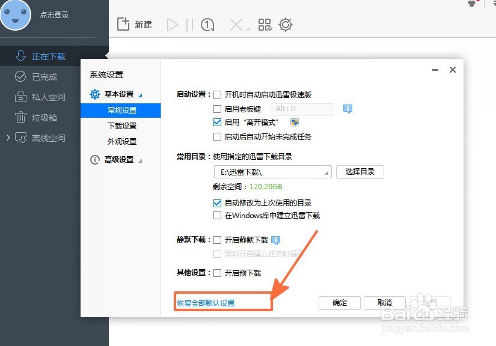The height and width of the screenshot is (346, 496).
Task: Click the grid apps toolbar icon
Action: click(265, 25)
